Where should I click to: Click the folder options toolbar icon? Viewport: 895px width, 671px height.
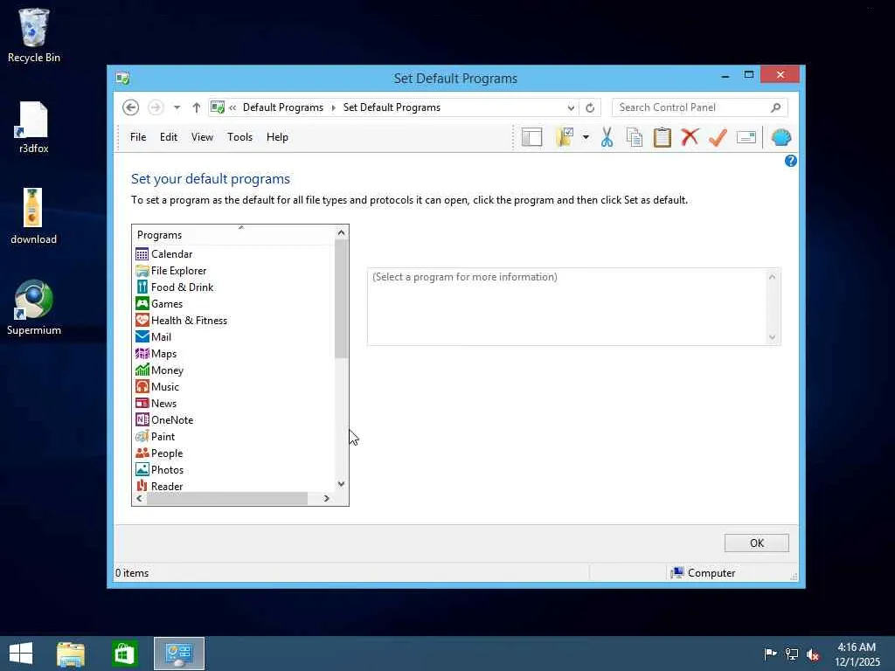565,137
